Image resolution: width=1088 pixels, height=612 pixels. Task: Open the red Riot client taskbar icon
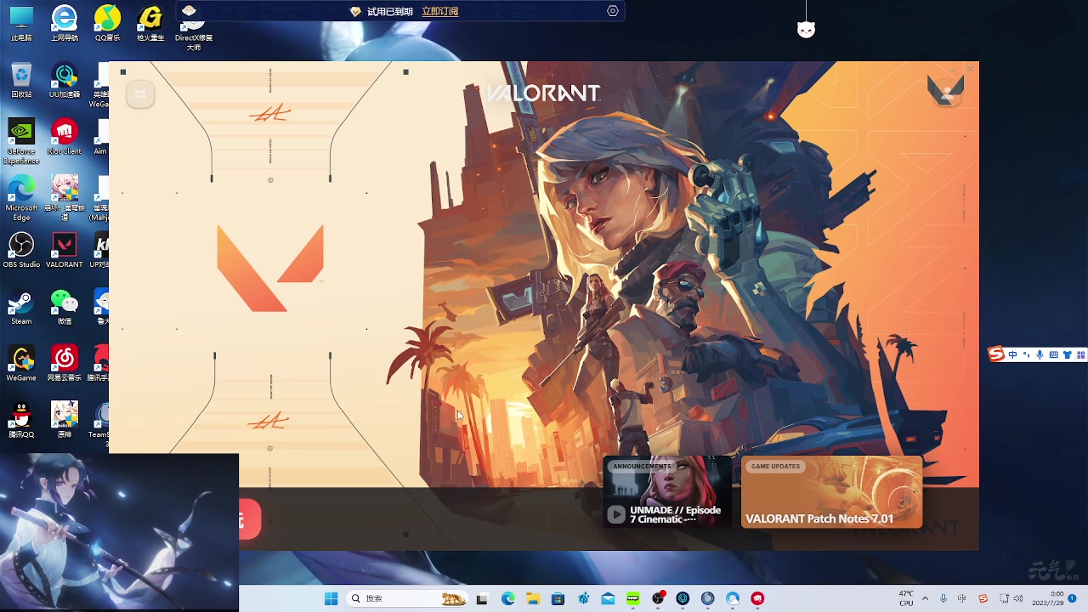click(757, 598)
